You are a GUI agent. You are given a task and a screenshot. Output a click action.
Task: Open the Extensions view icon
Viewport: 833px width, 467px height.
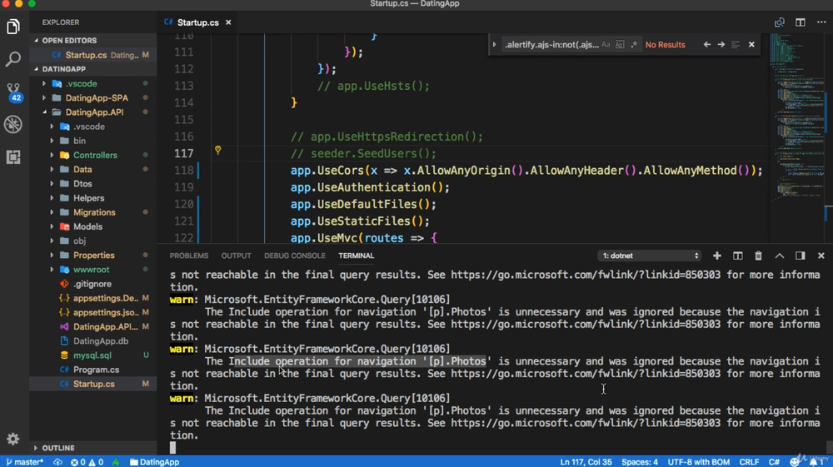click(13, 157)
